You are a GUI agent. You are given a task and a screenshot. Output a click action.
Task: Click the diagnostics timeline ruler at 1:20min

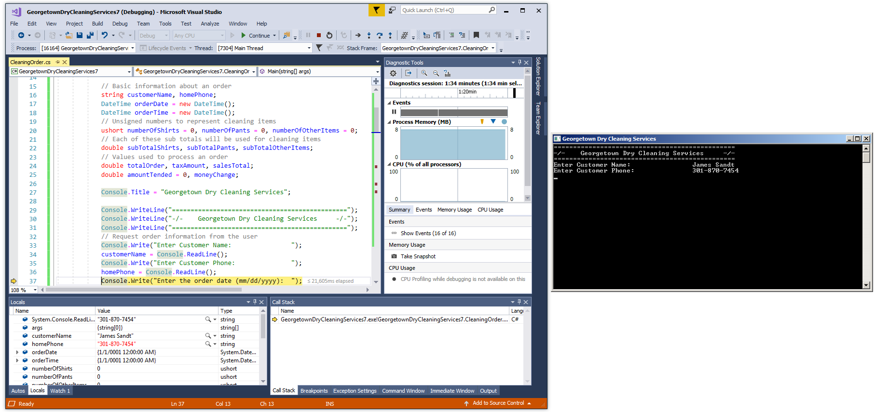pos(467,92)
